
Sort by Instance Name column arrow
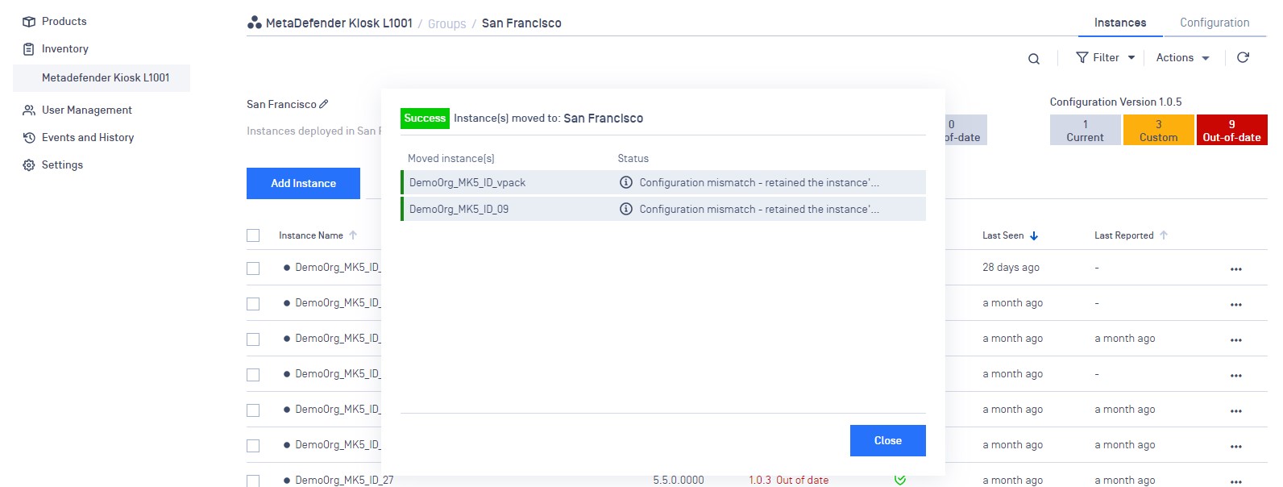[353, 235]
